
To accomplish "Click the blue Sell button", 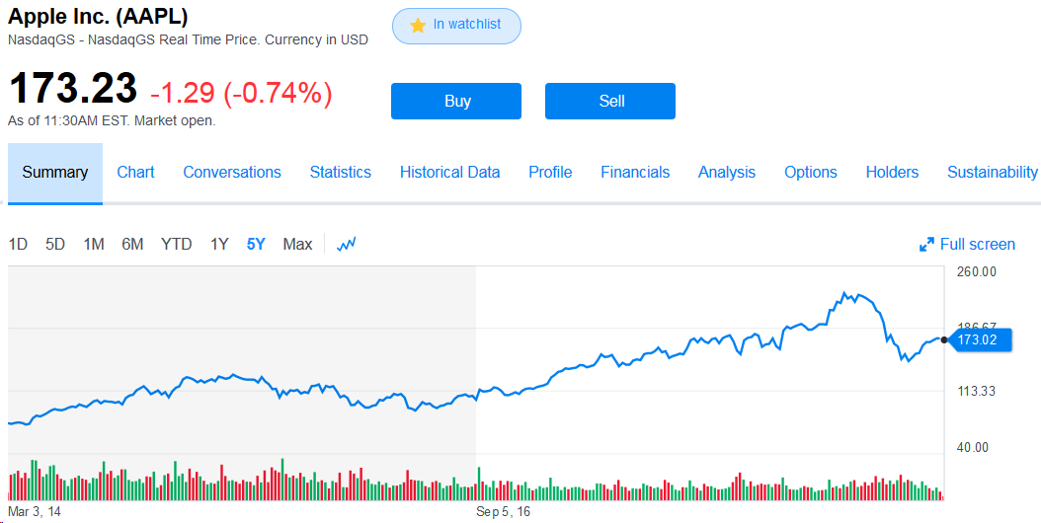I will click(610, 101).
